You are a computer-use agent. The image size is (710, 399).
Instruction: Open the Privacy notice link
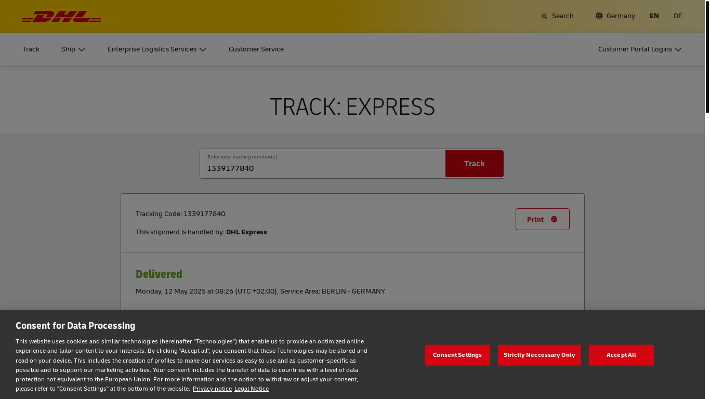[x=212, y=389]
